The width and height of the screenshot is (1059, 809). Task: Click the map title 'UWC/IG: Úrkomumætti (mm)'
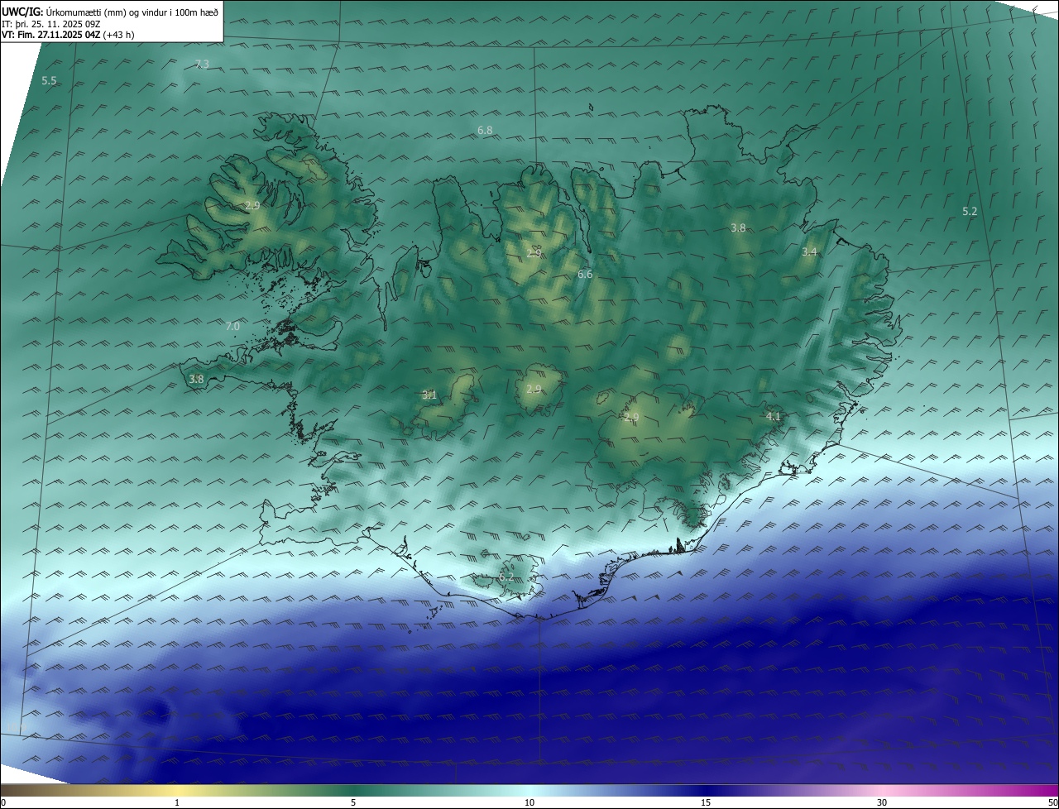[65, 12]
